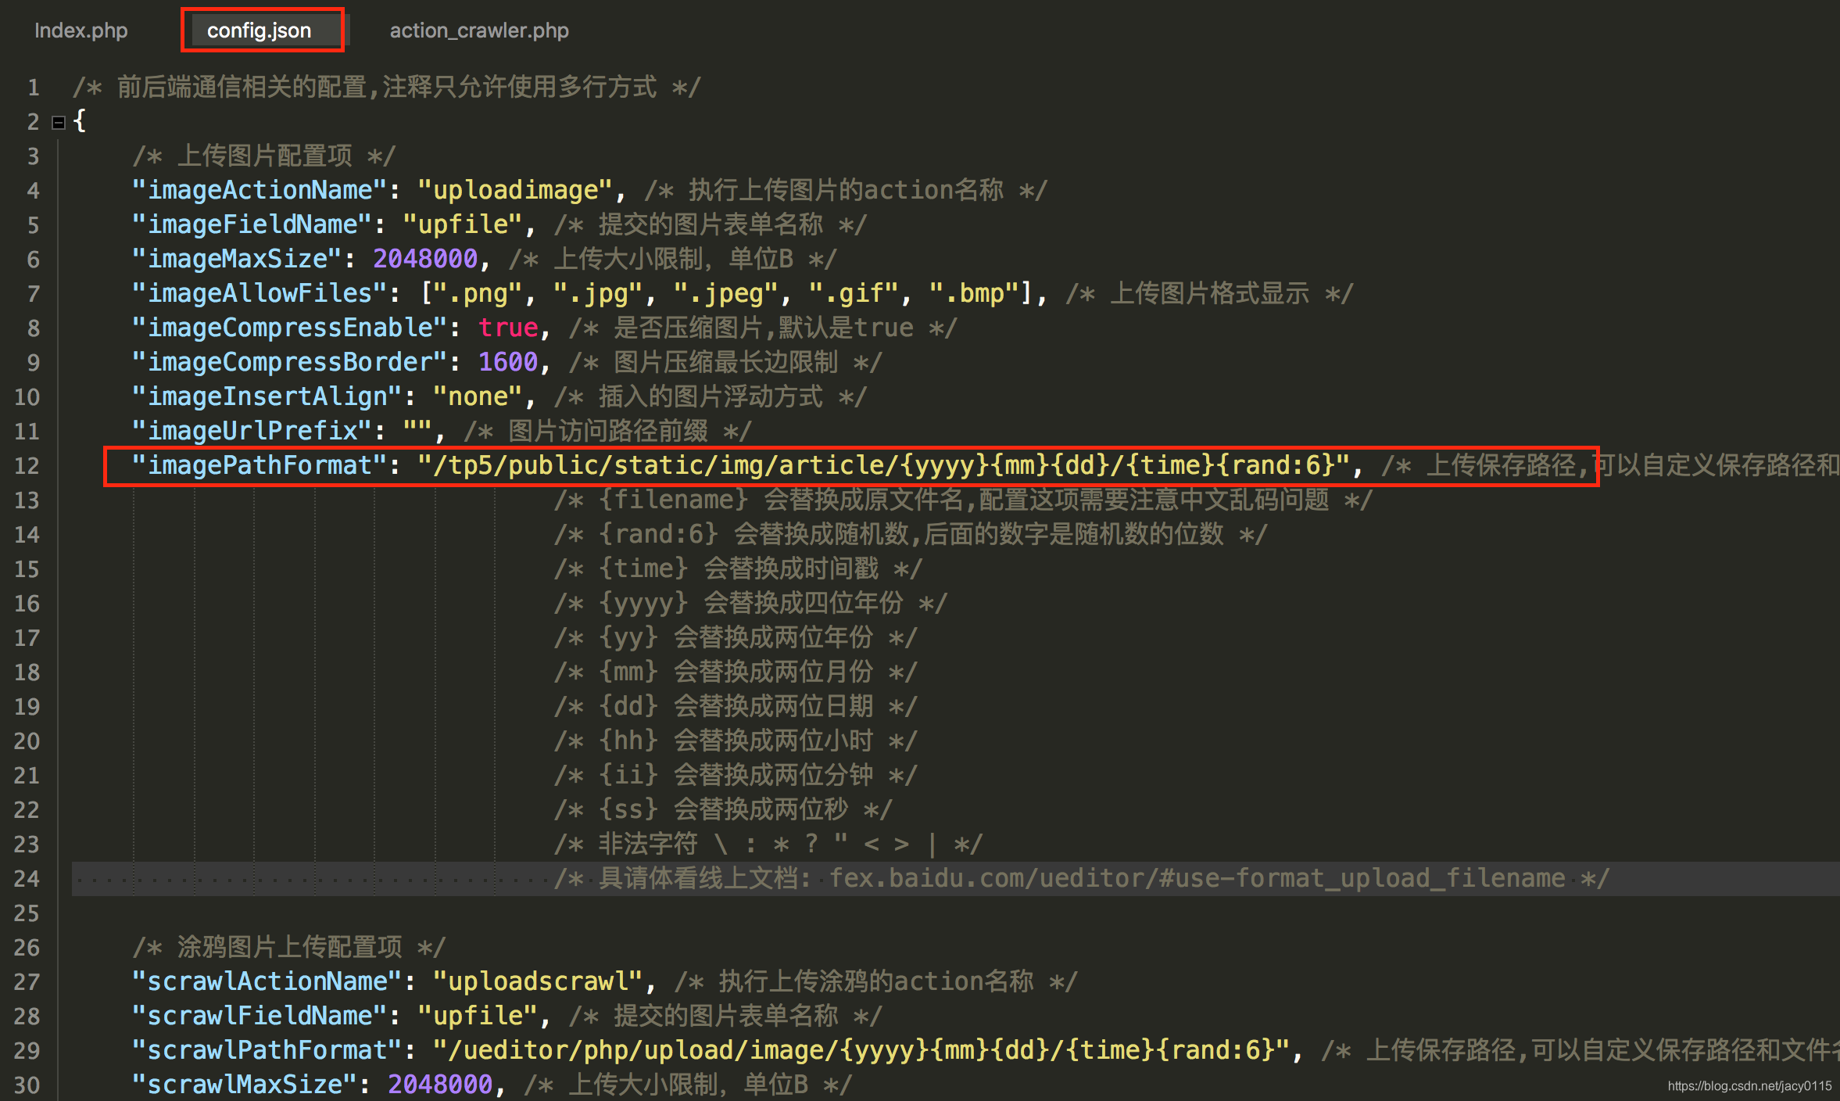The height and width of the screenshot is (1101, 1840).
Task: Click the "uploadimage" string value
Action: pyautogui.click(x=514, y=190)
